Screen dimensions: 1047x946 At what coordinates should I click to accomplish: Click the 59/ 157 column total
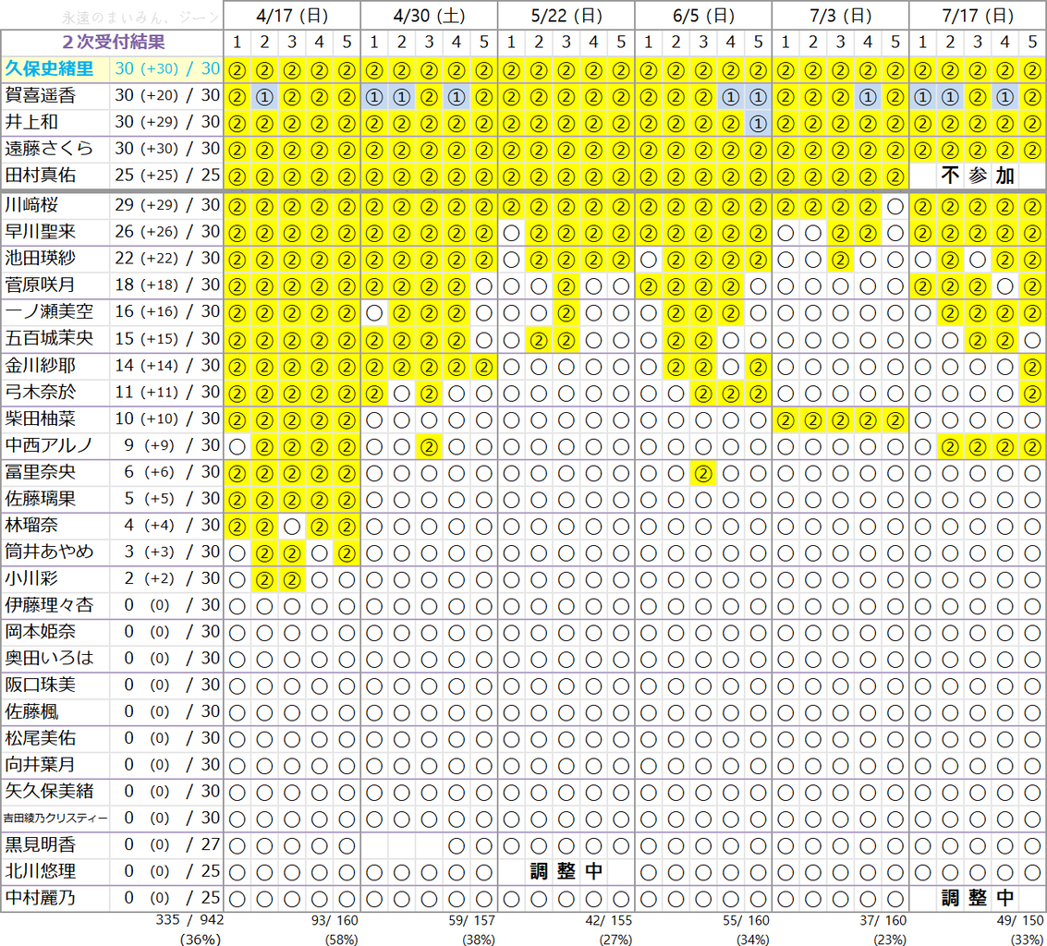[x=471, y=921]
